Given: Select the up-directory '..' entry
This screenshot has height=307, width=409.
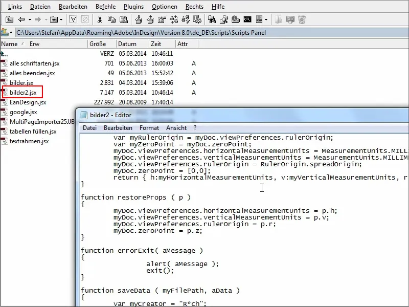Looking at the screenshot, I should 5,54.
